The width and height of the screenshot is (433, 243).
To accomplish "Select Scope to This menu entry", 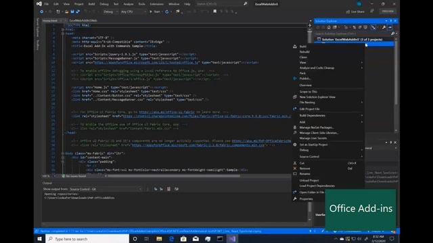I will [x=309, y=92].
